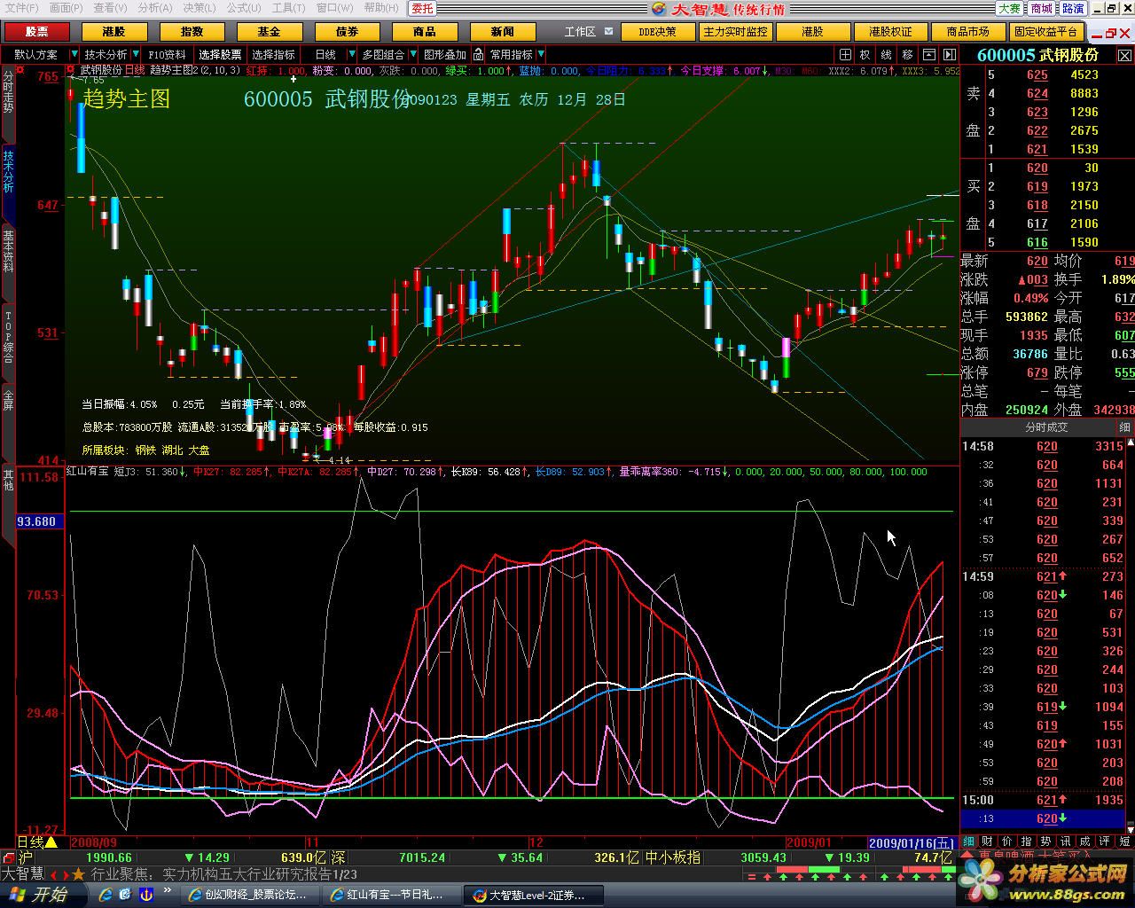Click the red previous-news arrow beside 大智慧
The height and width of the screenshot is (908, 1135).
(55, 874)
